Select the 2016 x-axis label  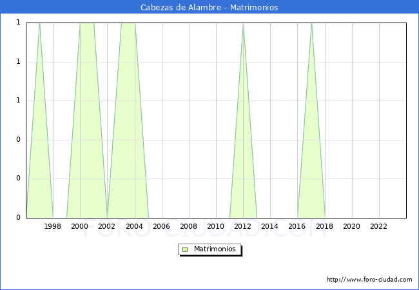coord(297,226)
